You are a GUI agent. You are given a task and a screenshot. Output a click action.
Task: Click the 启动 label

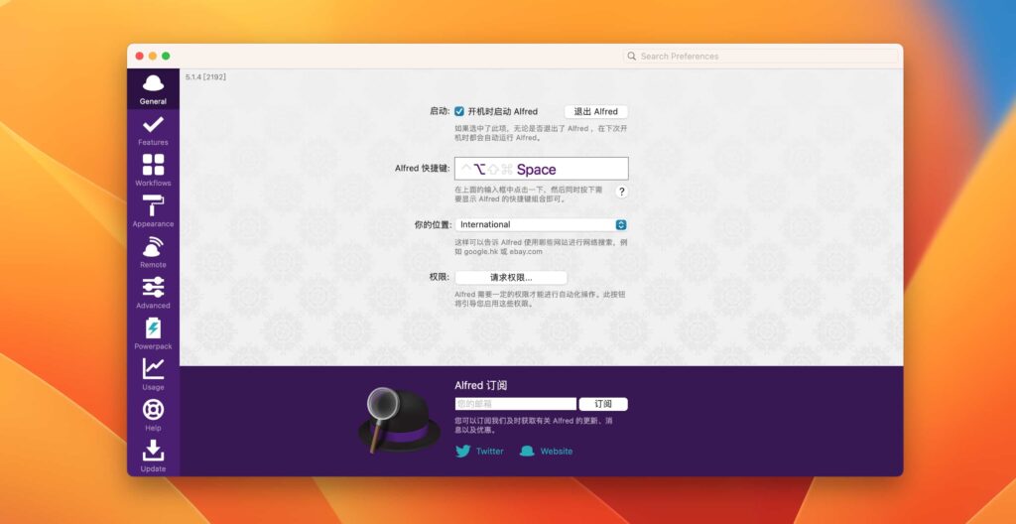coord(440,111)
